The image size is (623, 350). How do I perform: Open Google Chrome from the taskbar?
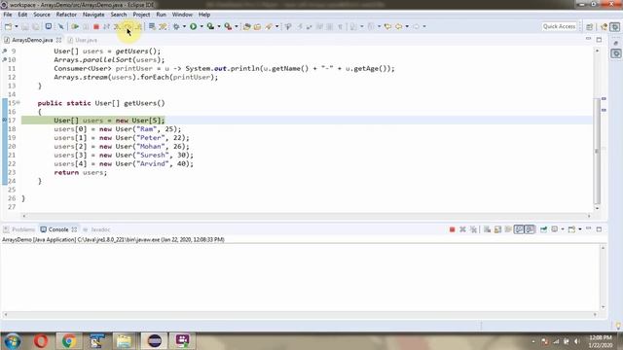(69, 341)
